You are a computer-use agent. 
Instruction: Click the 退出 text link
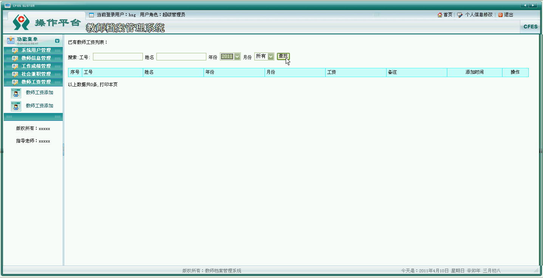[509, 15]
